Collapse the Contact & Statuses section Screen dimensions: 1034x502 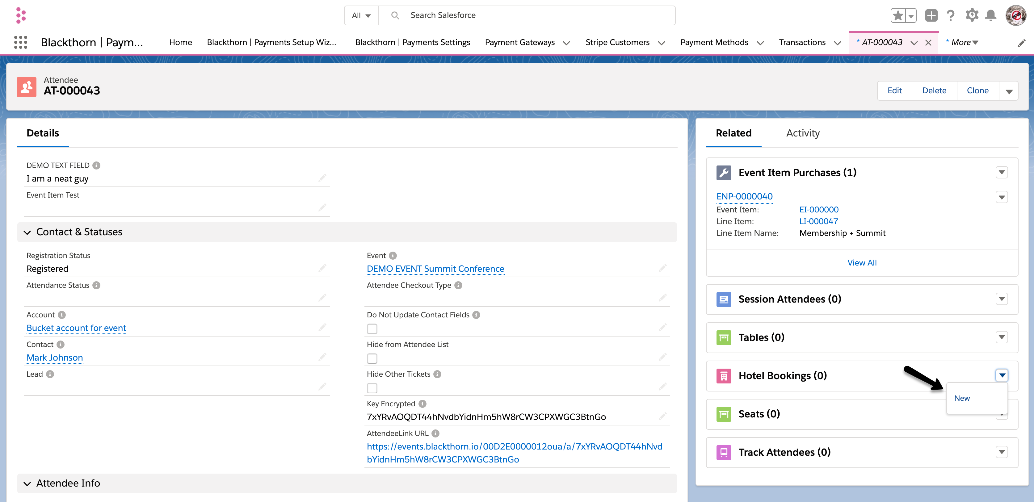pos(27,232)
